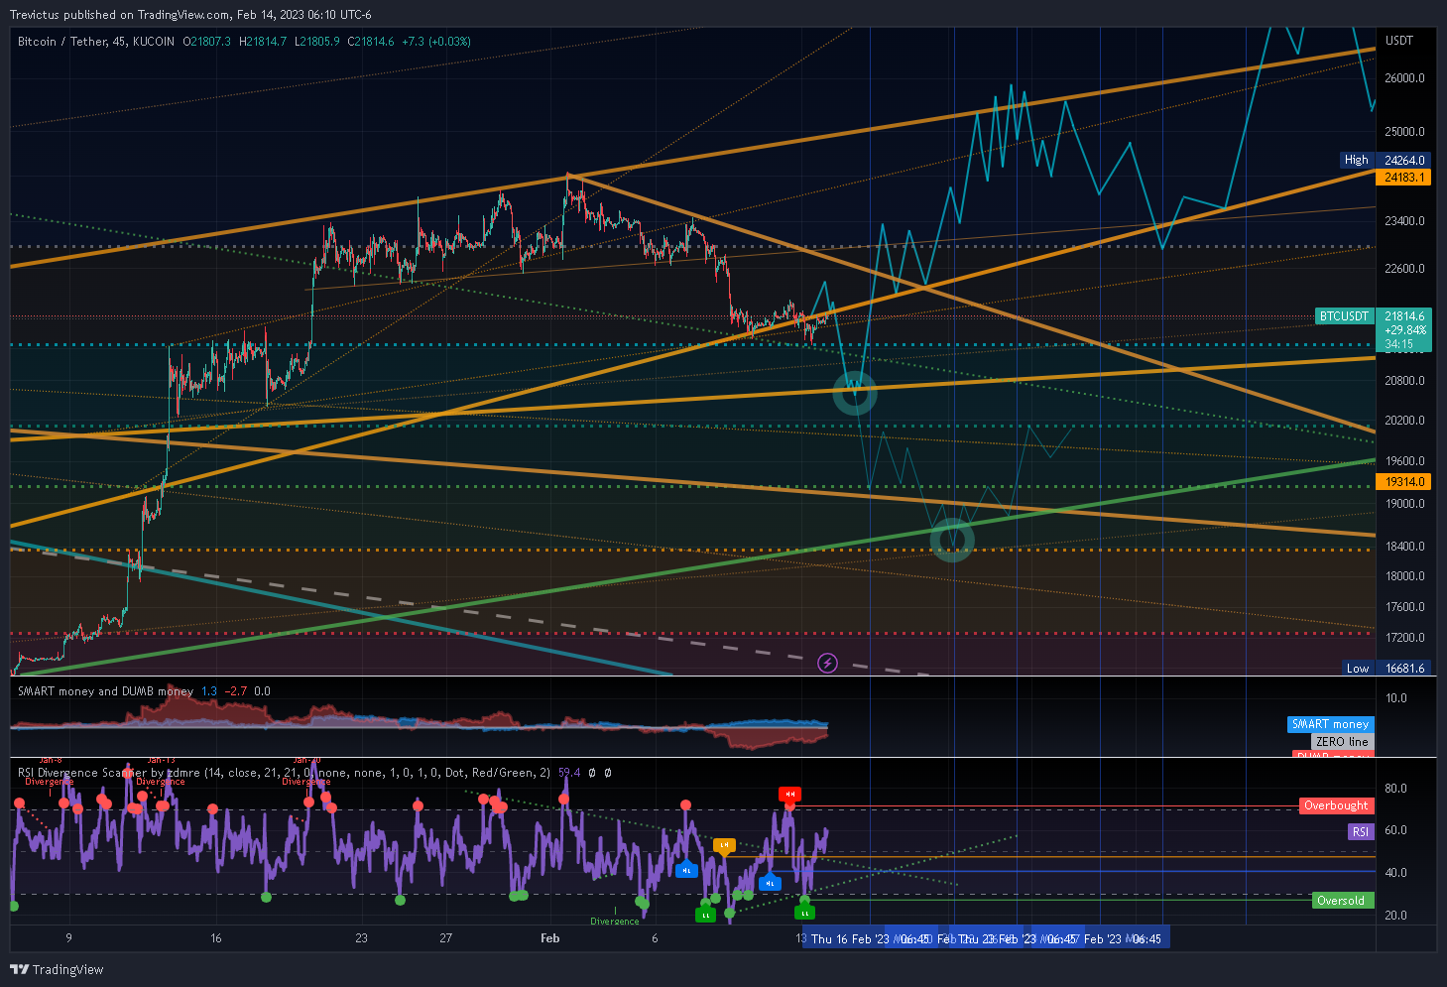Screen dimensions: 1447x987
Task: Click the 20800.0 price axis value
Action: point(1404,381)
